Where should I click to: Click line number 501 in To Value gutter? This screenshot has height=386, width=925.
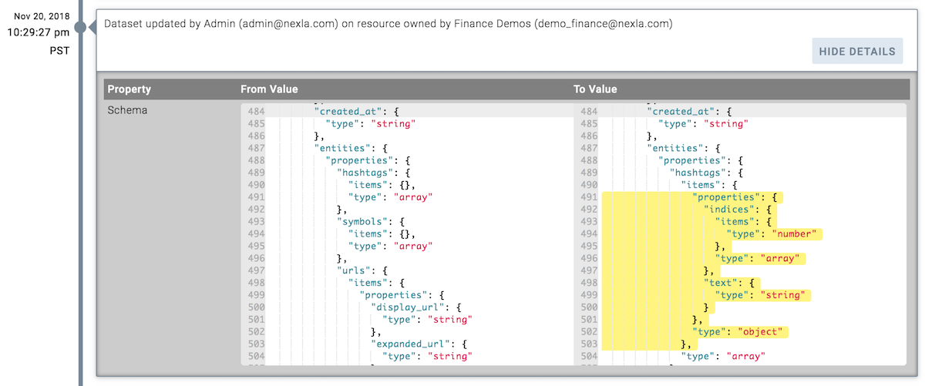tap(590, 321)
